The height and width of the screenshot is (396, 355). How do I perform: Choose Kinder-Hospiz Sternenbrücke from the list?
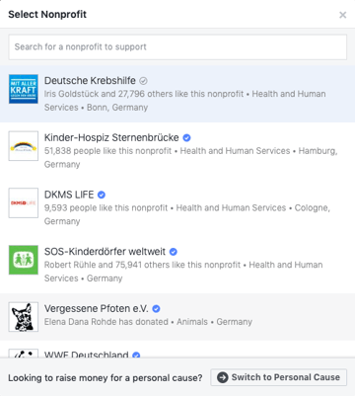177,151
